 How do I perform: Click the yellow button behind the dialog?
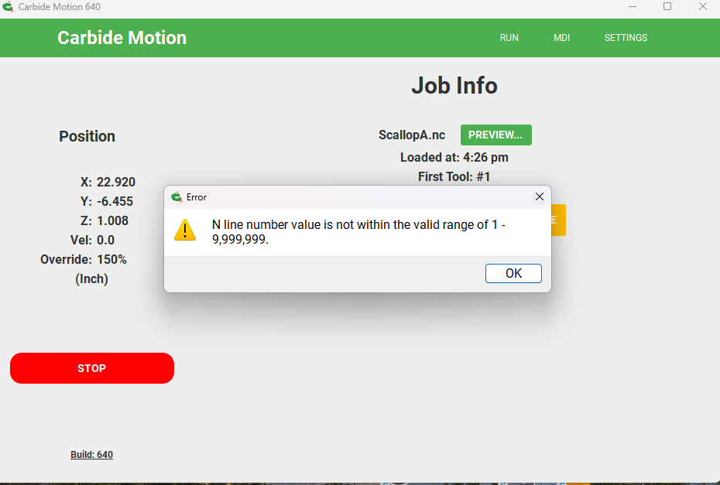point(558,220)
